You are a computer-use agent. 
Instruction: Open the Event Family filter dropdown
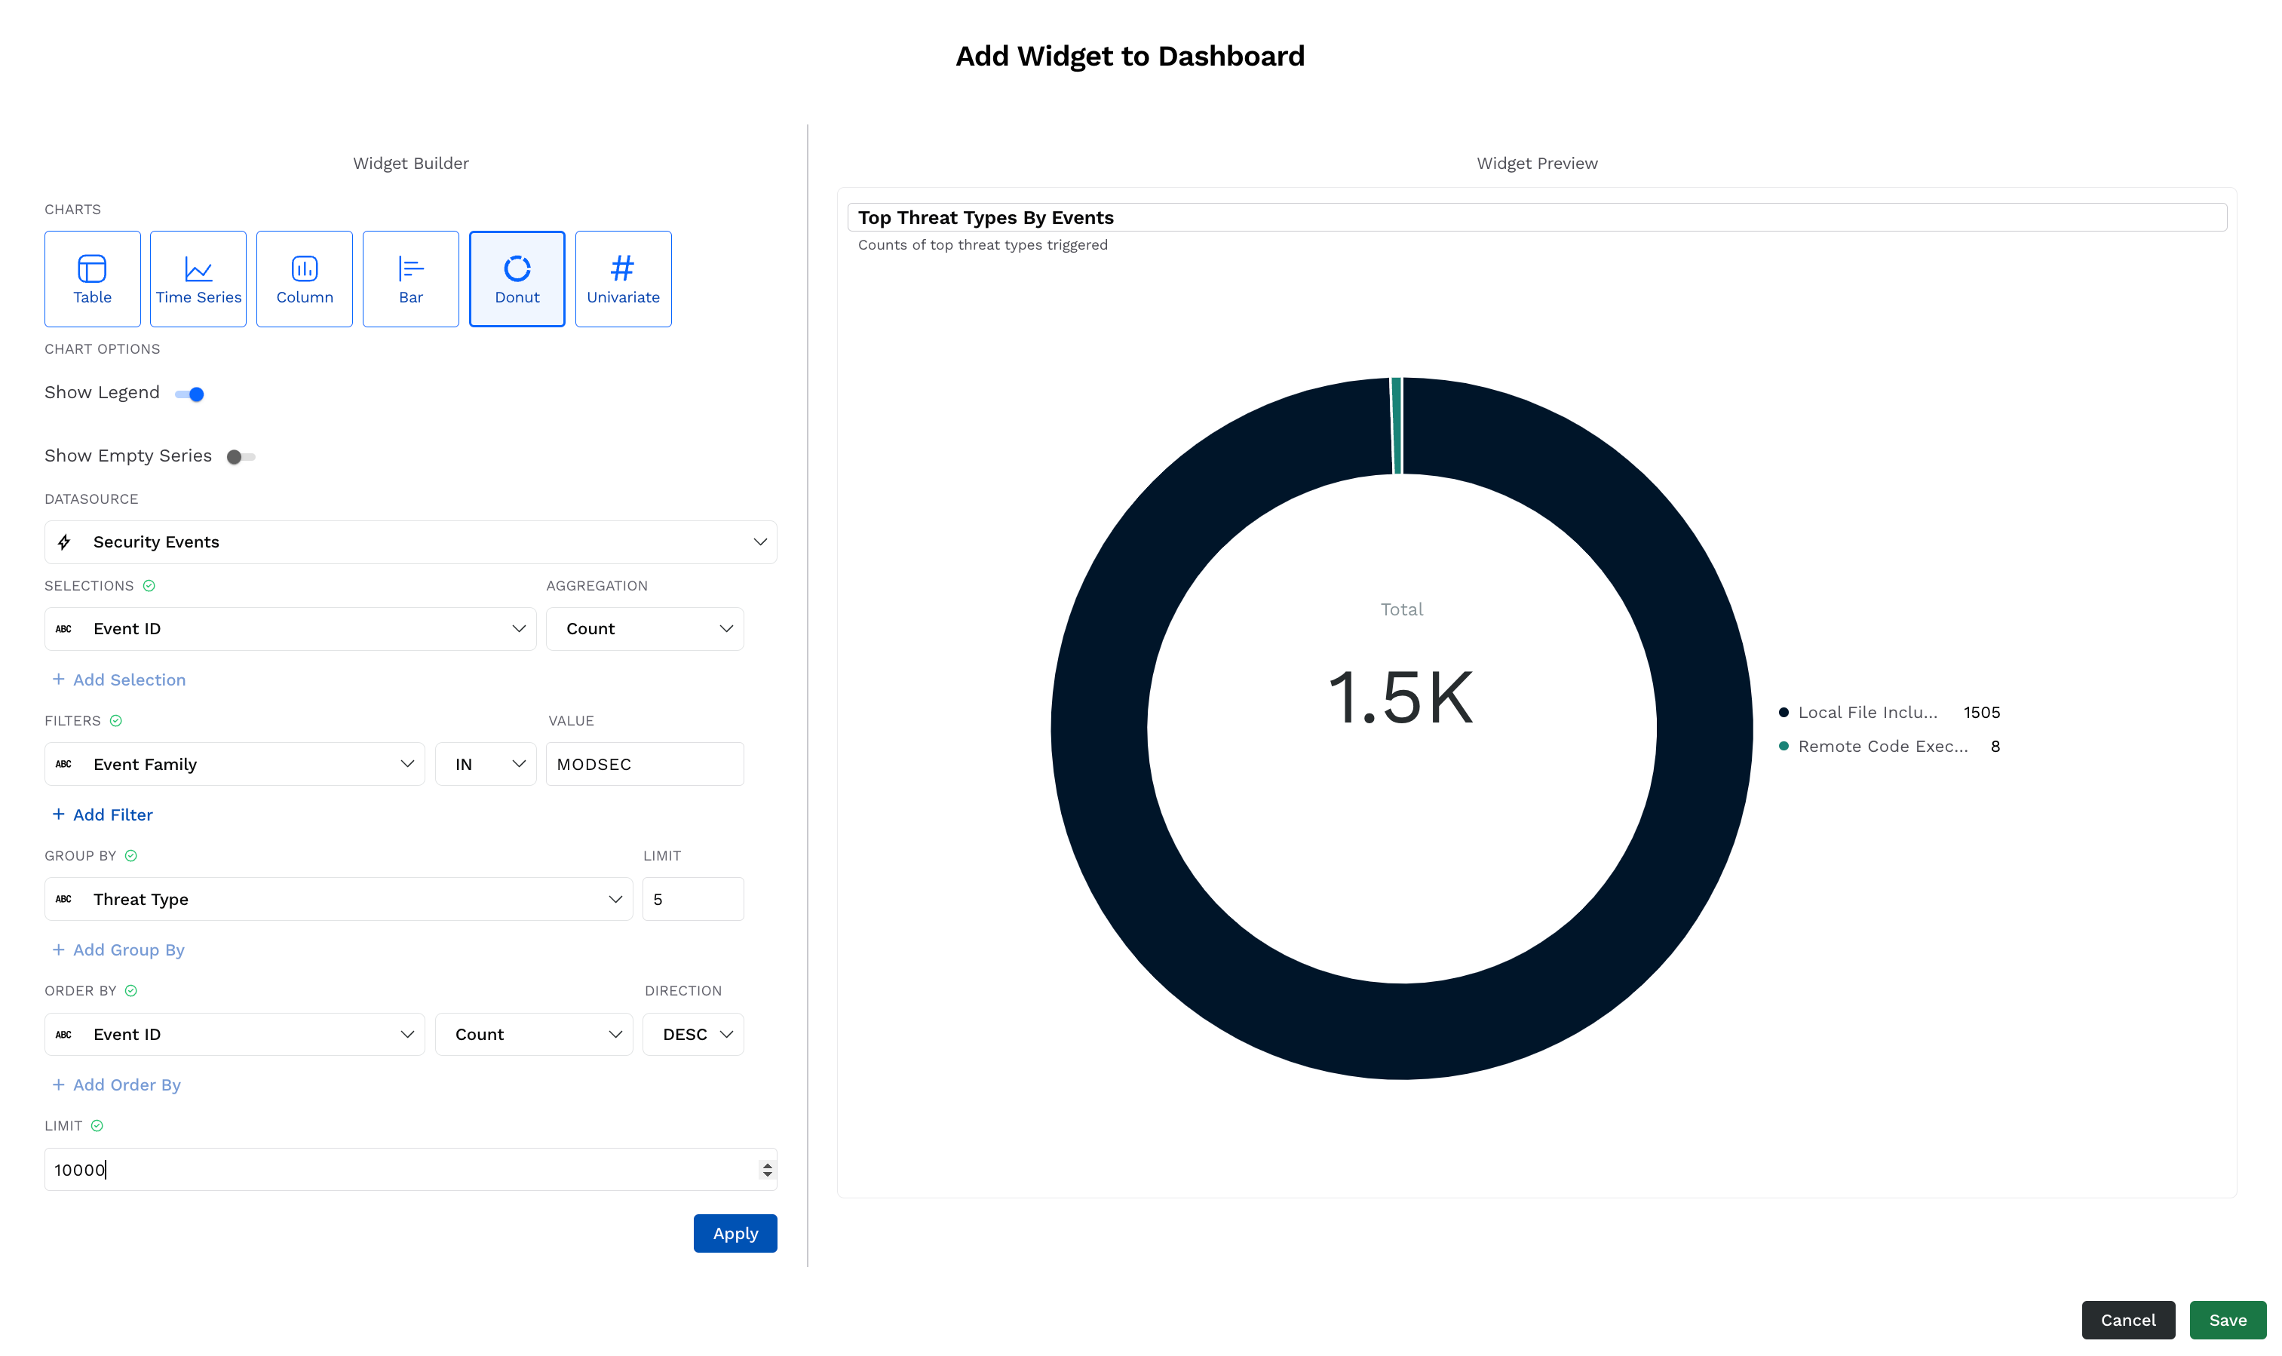234,764
